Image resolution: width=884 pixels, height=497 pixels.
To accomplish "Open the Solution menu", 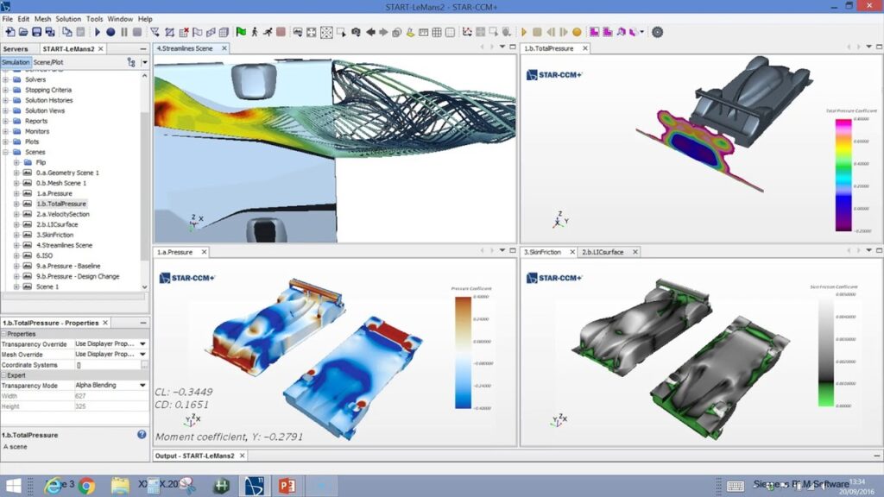I will pyautogui.click(x=68, y=18).
